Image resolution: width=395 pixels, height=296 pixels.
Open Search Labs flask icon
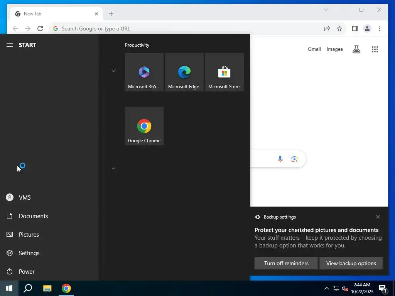pos(356,49)
